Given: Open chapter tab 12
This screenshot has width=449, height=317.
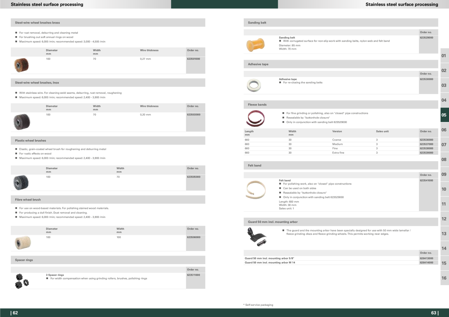Looking at the screenshot, I should (x=444, y=219).
